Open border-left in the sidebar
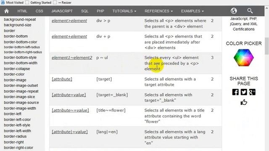Viewport: 269px width, 151px height. [13, 114]
